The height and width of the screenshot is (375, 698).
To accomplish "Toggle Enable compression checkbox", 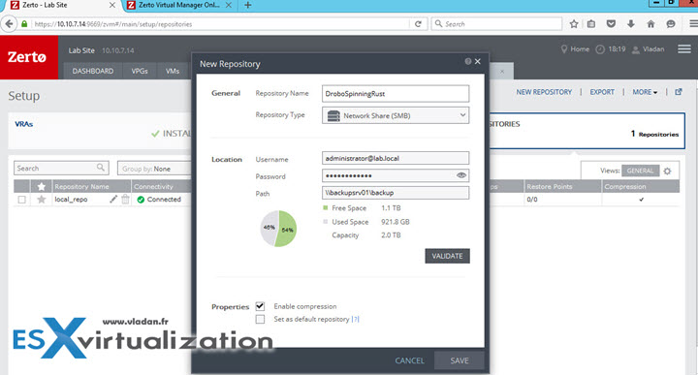I will (260, 306).
